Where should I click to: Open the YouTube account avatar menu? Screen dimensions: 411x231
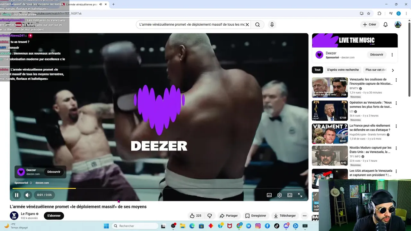click(x=398, y=24)
